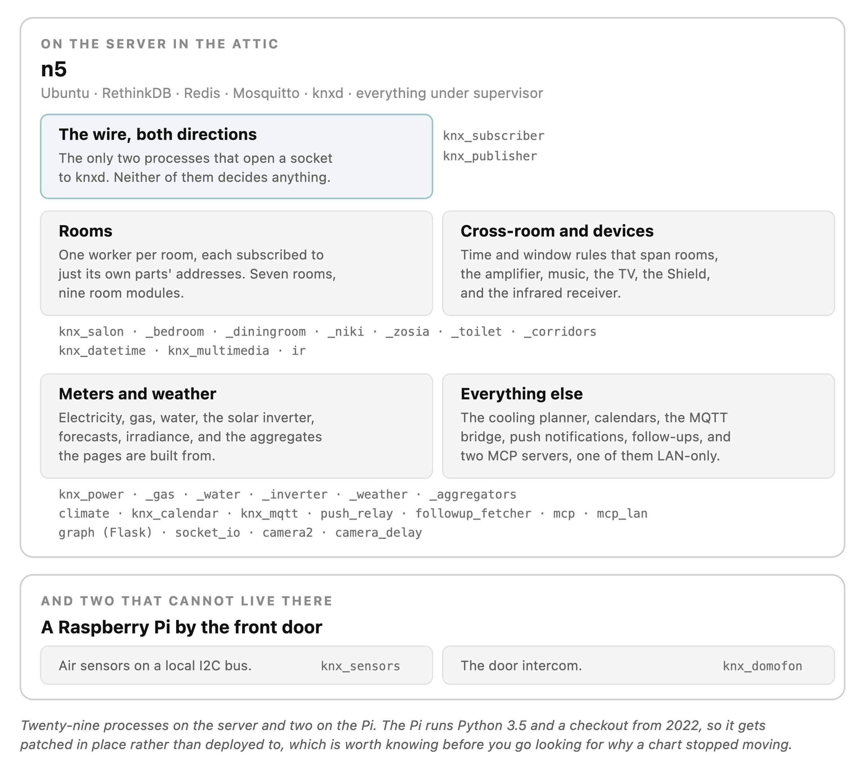
Task: Click "The wire, both directions" card
Action: (236, 156)
